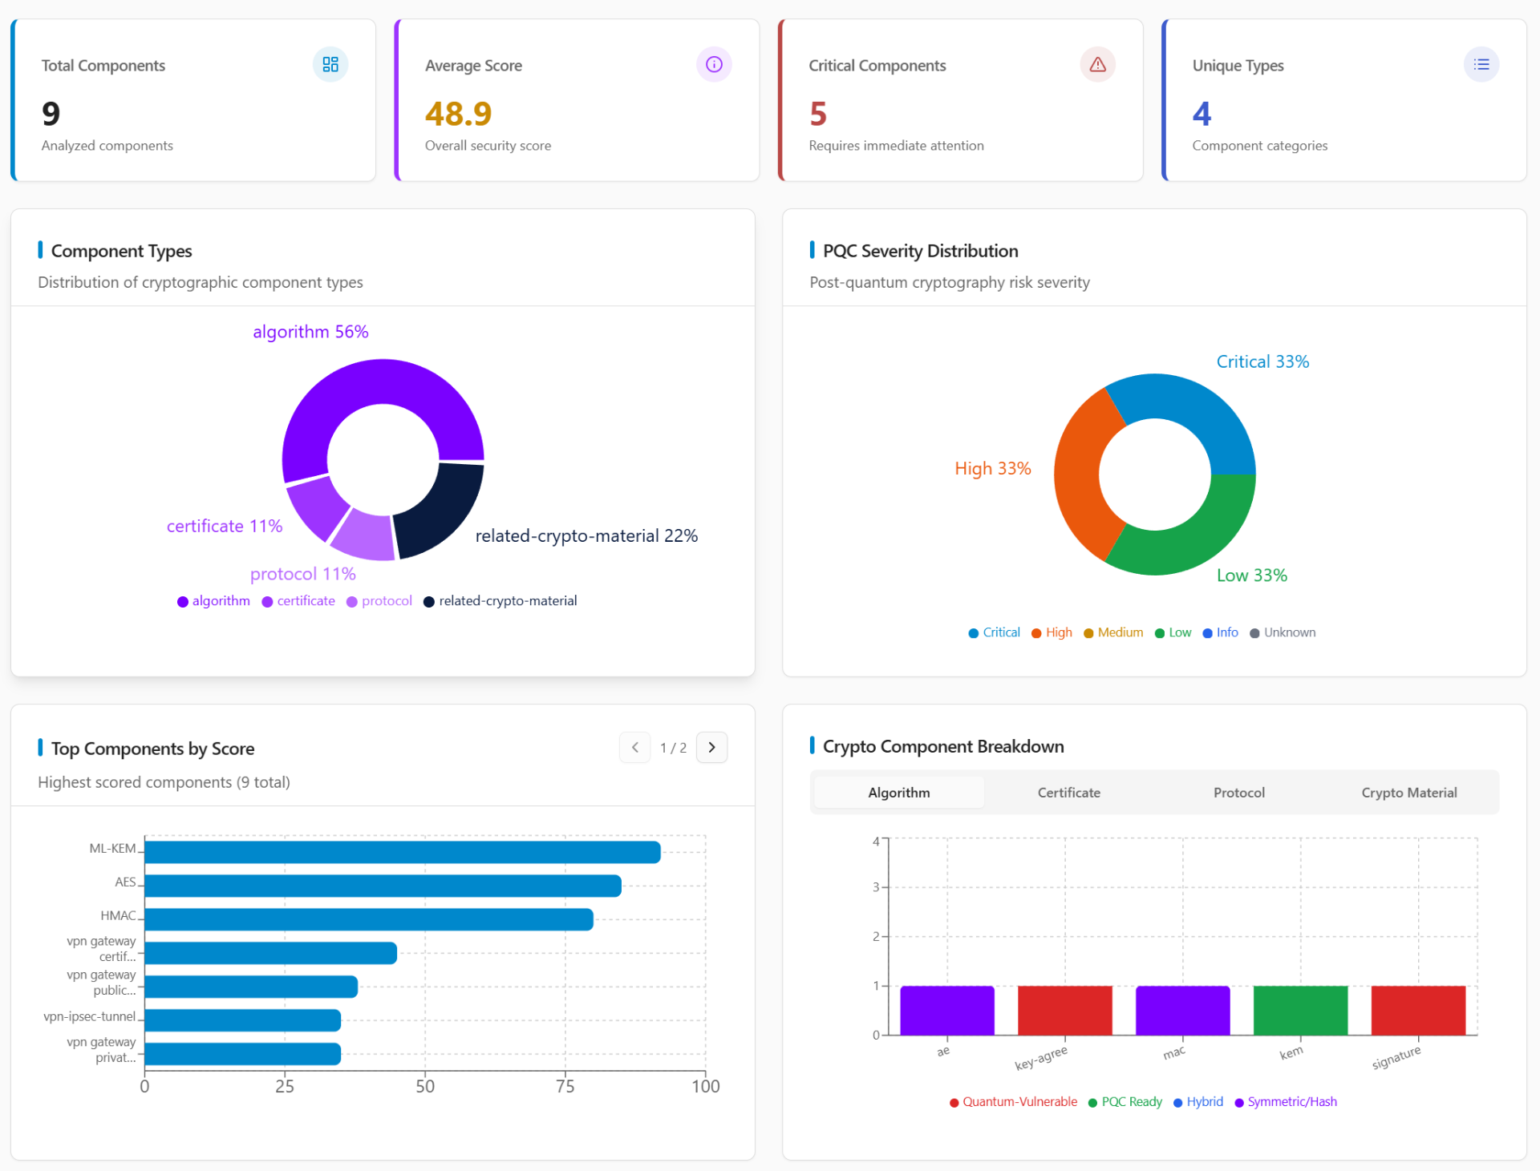1540x1171 pixels.
Task: Toggle the High severity legend entry
Action: pyautogui.click(x=1052, y=632)
